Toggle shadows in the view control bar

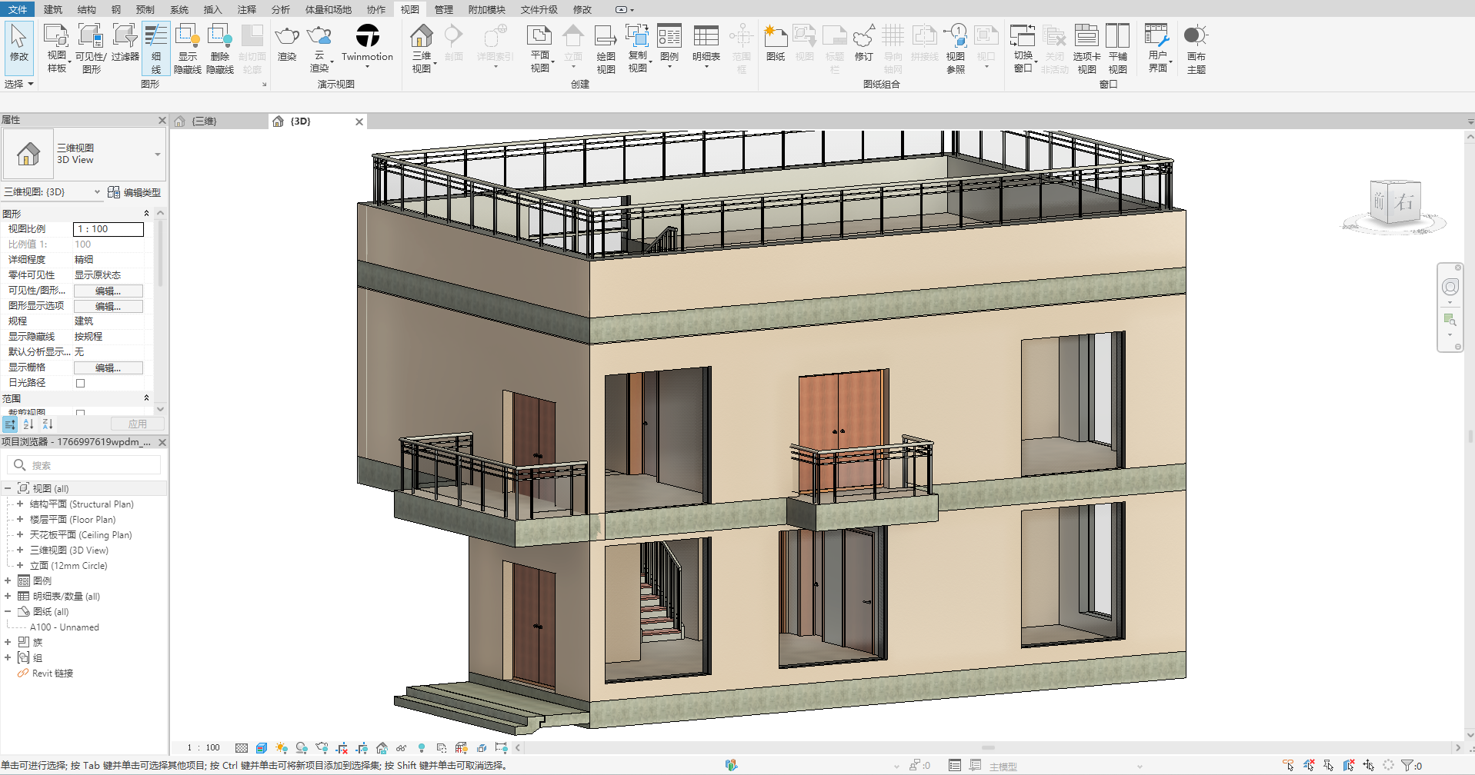point(302,747)
